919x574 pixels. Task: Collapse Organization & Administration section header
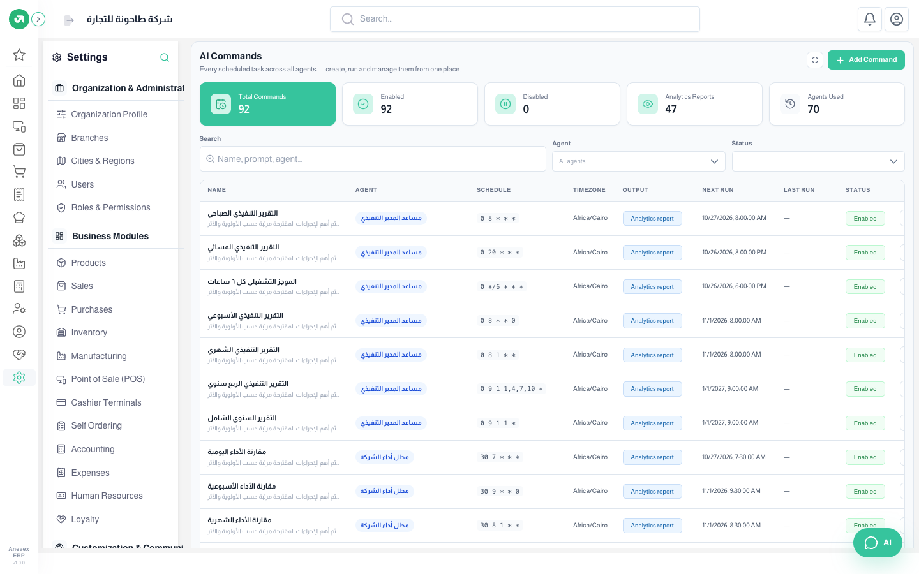pyautogui.click(x=117, y=88)
